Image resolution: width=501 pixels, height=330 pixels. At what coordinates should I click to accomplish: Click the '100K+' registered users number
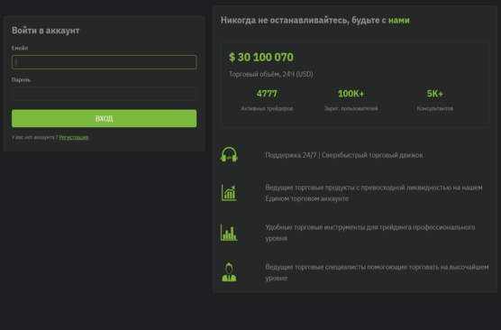coord(351,94)
